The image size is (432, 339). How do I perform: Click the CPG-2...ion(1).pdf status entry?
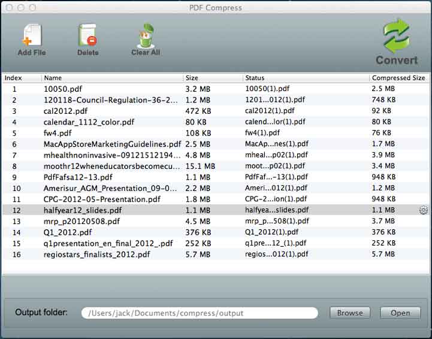click(276, 199)
